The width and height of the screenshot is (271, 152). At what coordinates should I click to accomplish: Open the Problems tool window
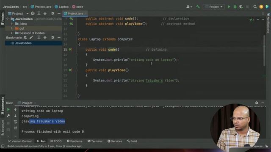point(75,141)
